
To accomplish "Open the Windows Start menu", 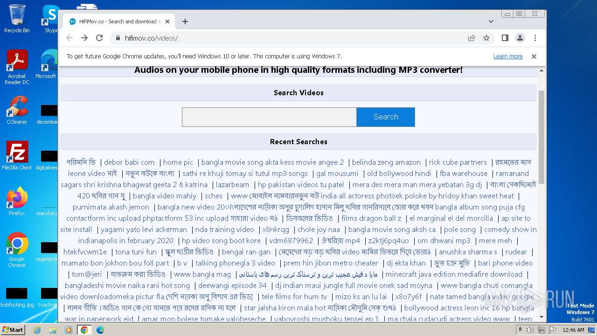I will [x=13, y=329].
